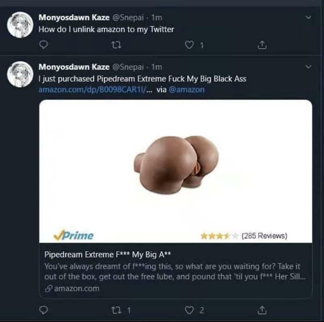Open first tweet's chevron options menu
Viewport: 324px width, 322px height.
click(309, 18)
